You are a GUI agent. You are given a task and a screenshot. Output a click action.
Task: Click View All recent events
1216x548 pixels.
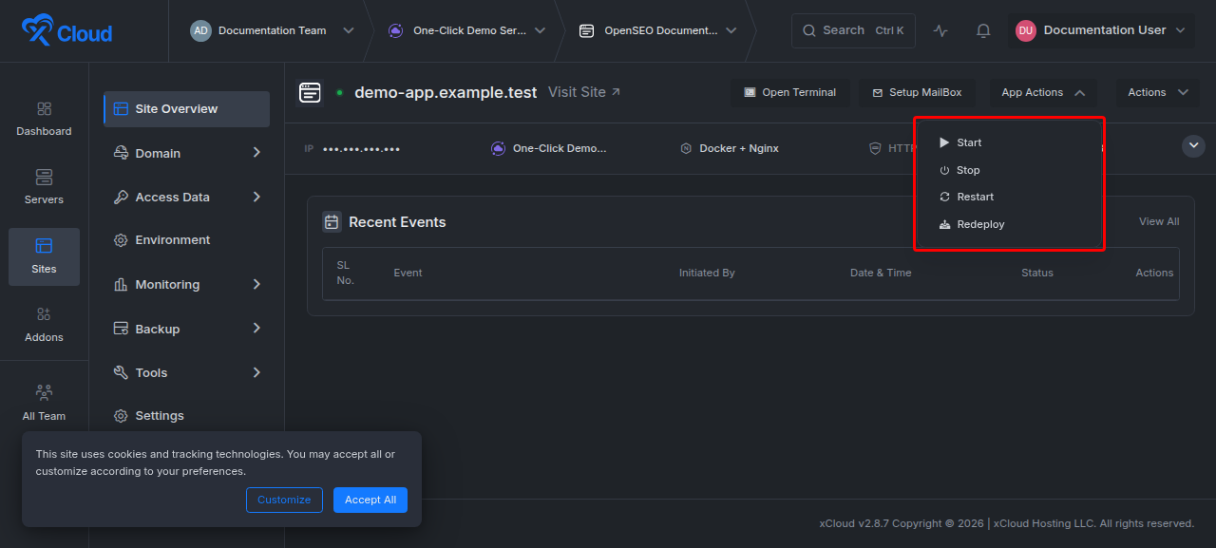(x=1159, y=221)
